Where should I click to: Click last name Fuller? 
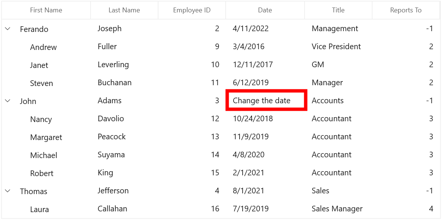(107, 47)
